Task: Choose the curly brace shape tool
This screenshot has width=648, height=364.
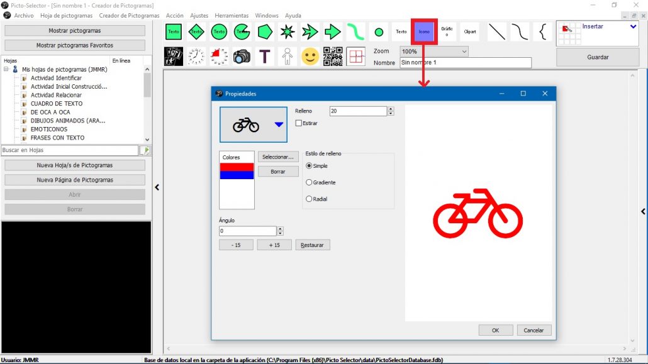Action: [x=542, y=32]
